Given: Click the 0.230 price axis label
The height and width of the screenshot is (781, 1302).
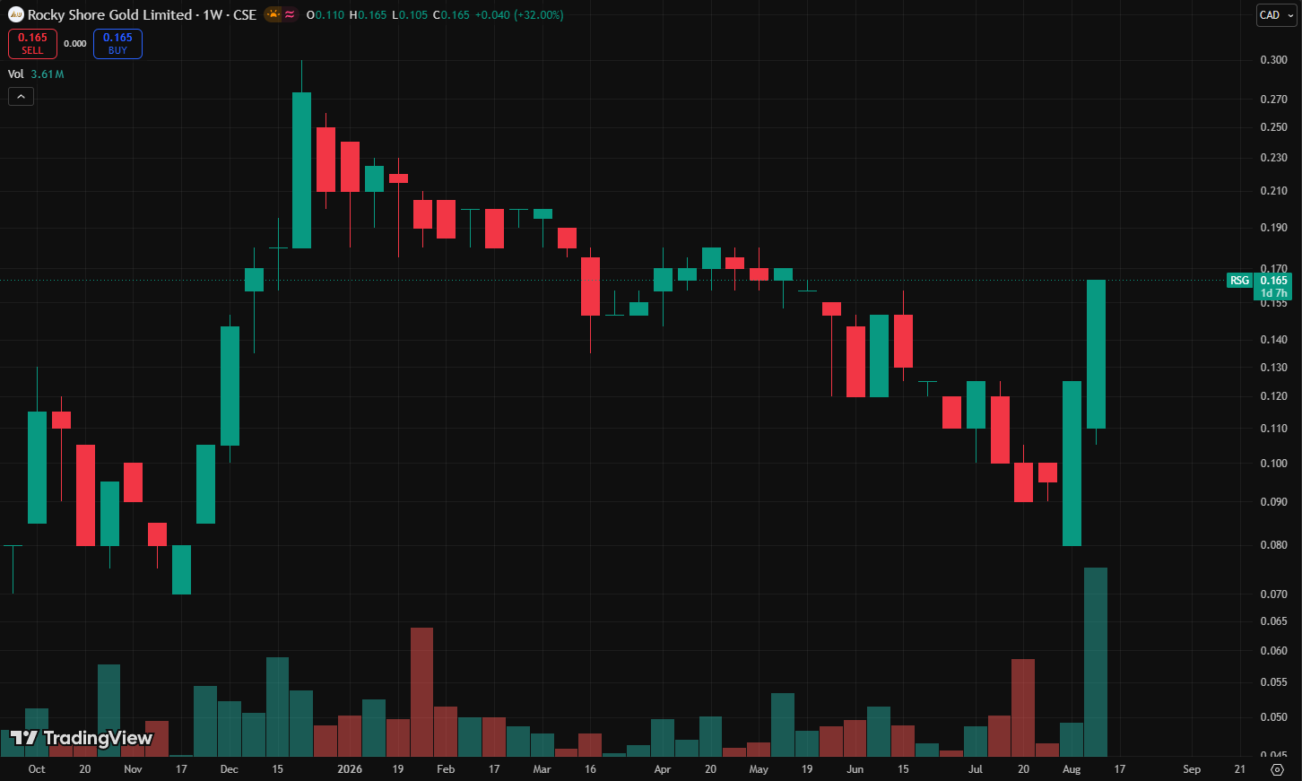Looking at the screenshot, I should pyautogui.click(x=1273, y=158).
